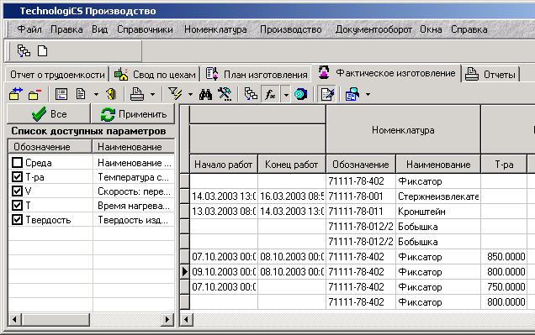Click the Конец работ column header
This screenshot has height=335, width=535.
[292, 165]
